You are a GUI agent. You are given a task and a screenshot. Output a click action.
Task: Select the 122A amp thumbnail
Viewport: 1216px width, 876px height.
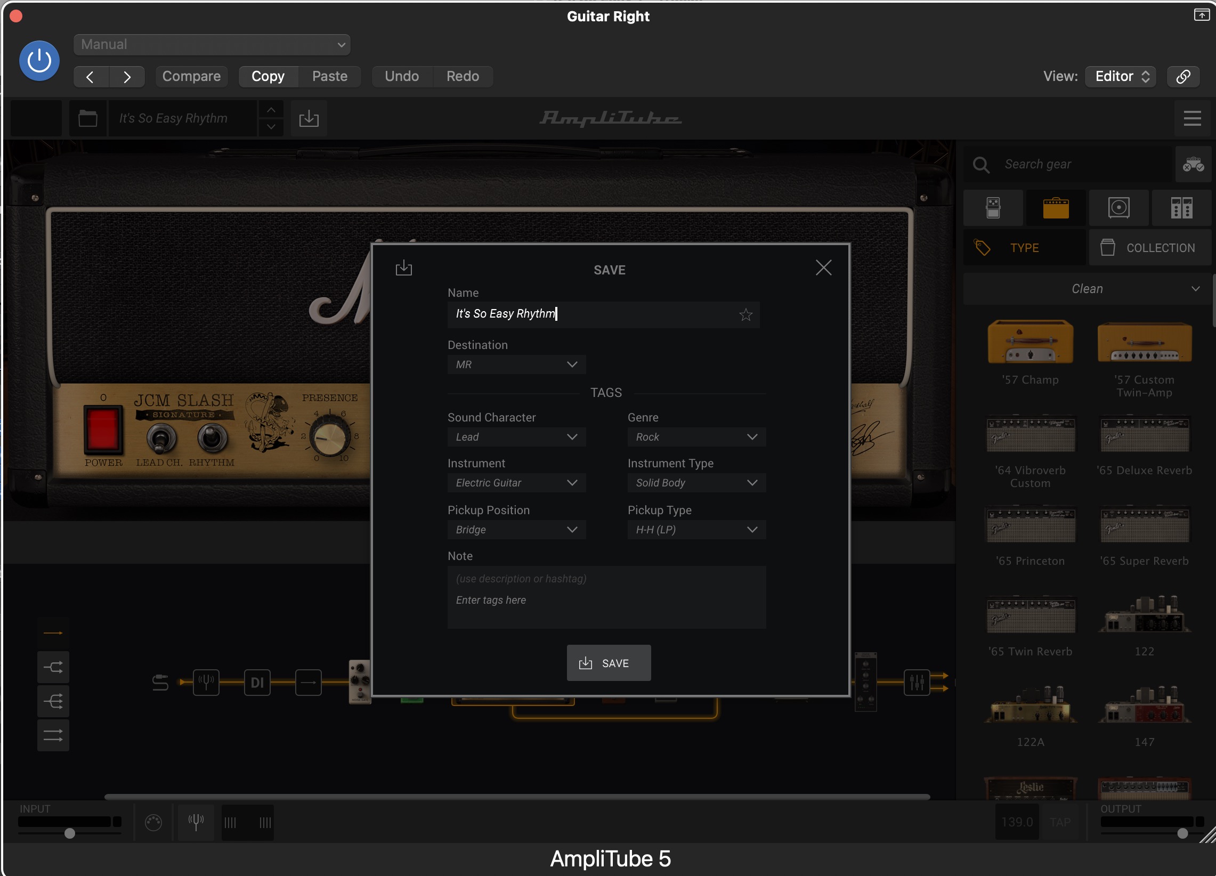(x=1031, y=704)
